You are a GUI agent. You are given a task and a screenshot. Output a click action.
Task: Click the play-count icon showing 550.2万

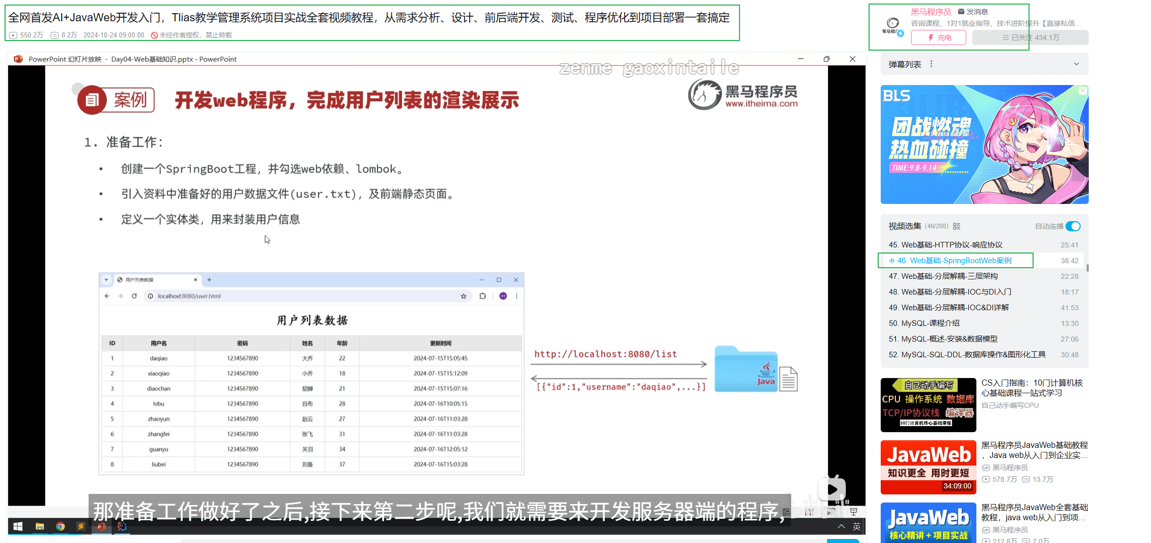point(13,35)
